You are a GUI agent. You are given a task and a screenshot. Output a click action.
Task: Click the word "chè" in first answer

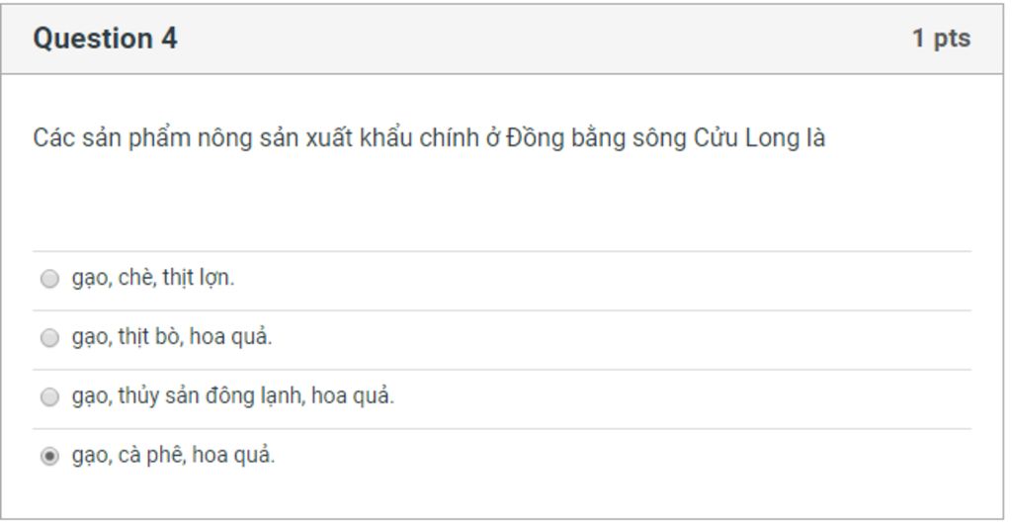pos(136,278)
